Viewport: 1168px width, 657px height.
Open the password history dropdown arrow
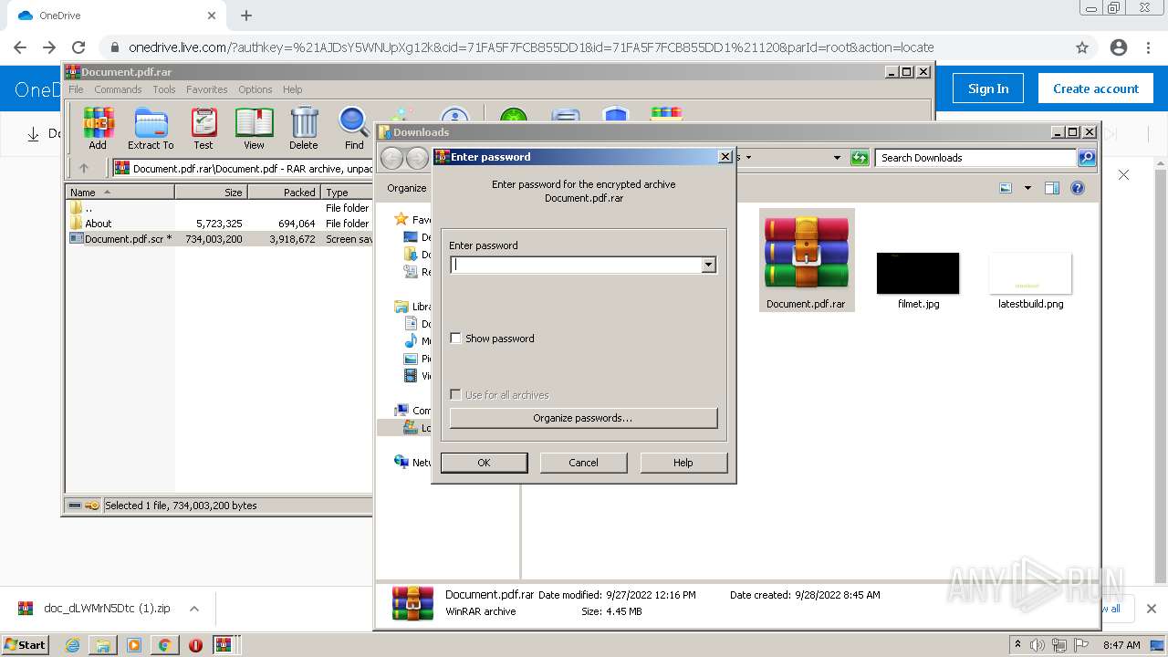pos(708,266)
